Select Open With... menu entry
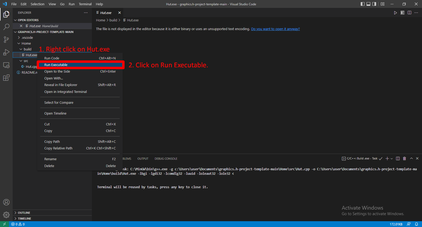 [80, 78]
